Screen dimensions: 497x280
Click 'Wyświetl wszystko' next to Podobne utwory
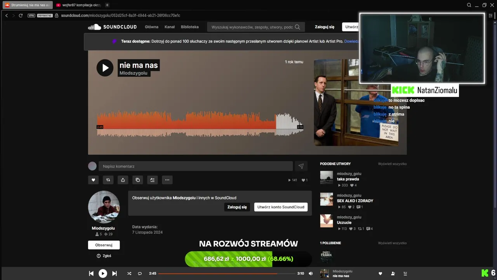click(x=392, y=164)
